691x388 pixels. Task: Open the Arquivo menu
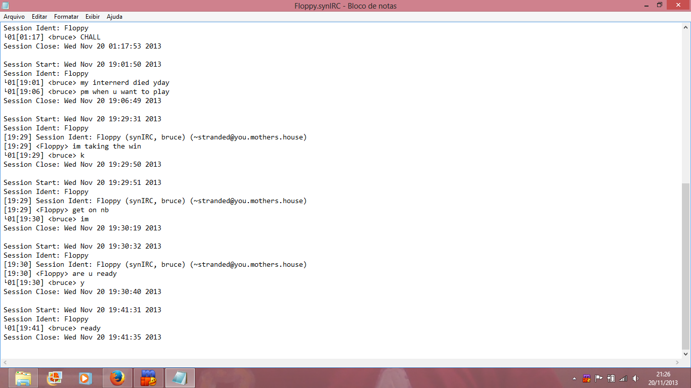[14, 17]
